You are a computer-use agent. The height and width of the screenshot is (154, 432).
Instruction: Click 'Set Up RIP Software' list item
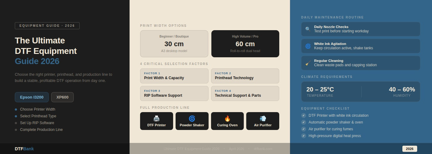(37, 123)
